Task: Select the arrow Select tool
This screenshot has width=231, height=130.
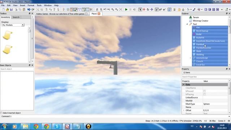Action: [x=140, y=10]
